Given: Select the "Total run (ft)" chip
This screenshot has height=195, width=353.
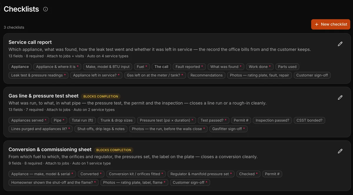Looking at the screenshot, I should tap(82, 120).
